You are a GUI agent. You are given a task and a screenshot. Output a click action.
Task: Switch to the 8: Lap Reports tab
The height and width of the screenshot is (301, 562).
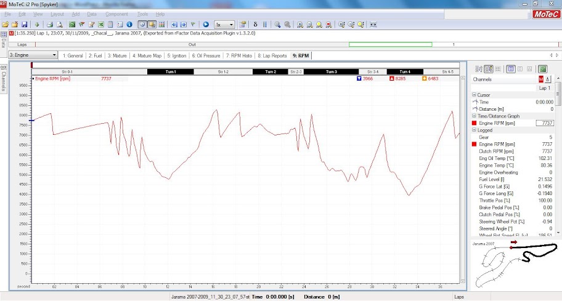(272, 56)
